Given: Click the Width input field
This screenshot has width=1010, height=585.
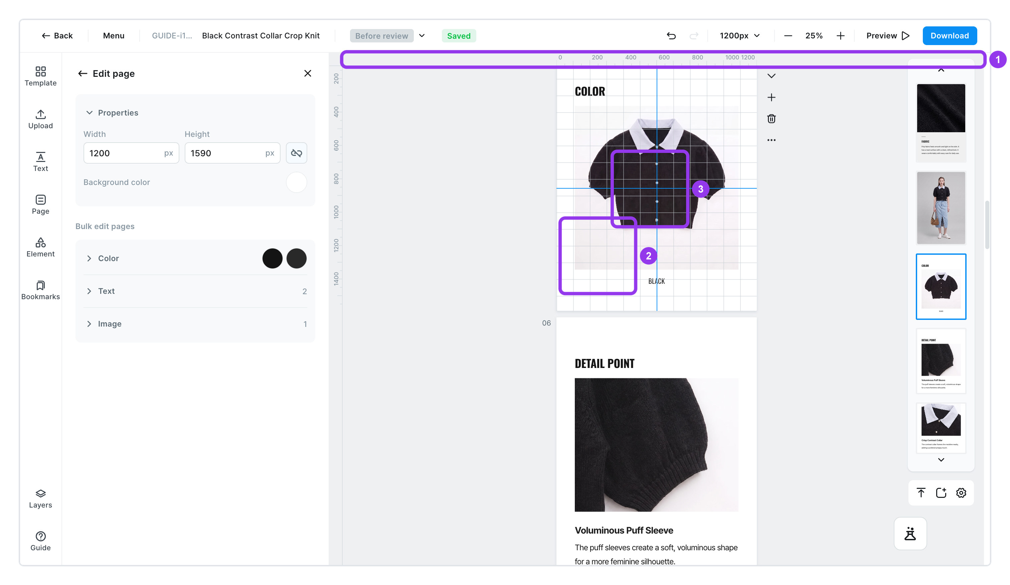Looking at the screenshot, I should point(131,153).
